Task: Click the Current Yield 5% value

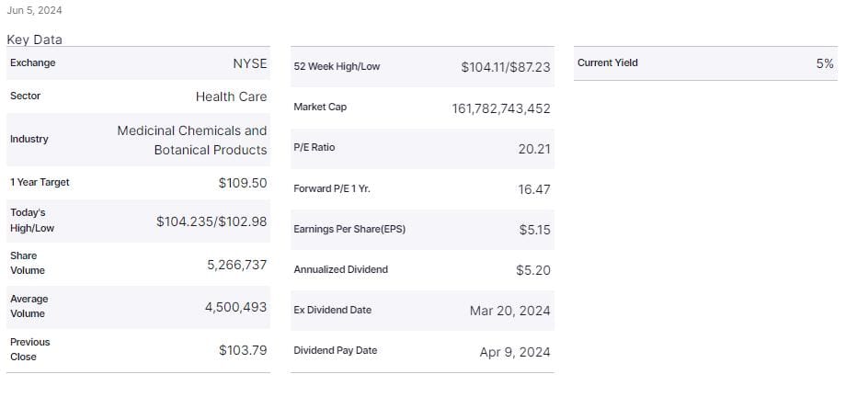Action: (824, 63)
